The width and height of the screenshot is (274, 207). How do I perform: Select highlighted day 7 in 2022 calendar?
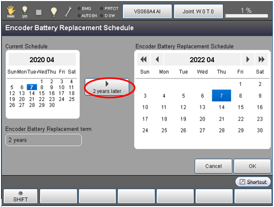coord(221,96)
